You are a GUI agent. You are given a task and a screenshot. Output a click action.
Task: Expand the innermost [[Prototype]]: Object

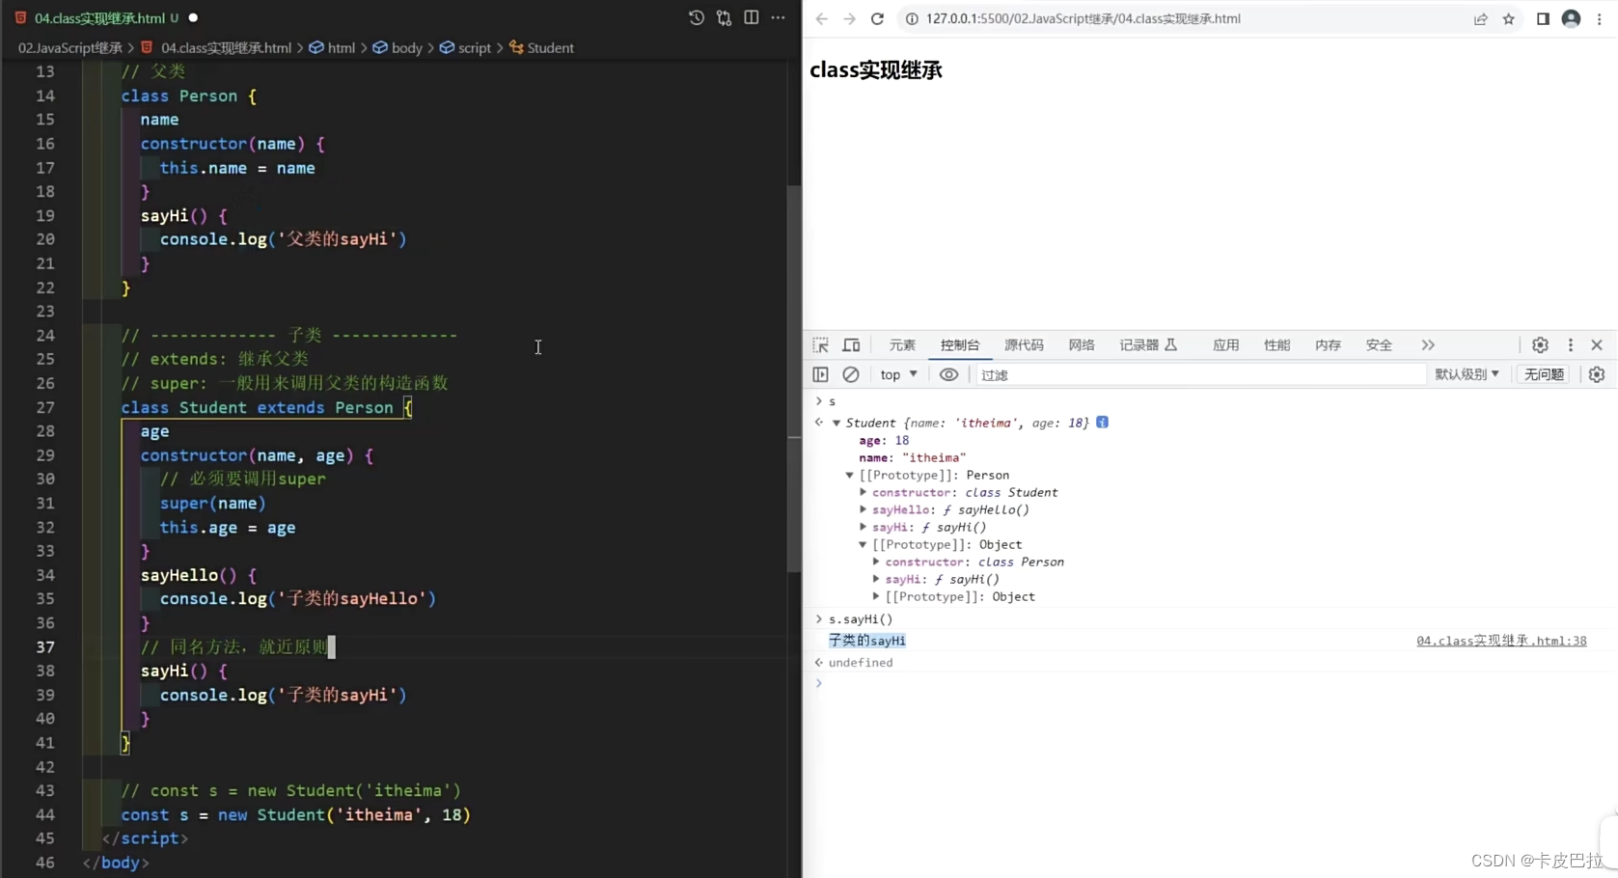pyautogui.click(x=876, y=596)
